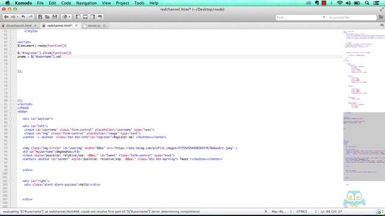Go forward with the right arrow toolbar icon

[13, 17]
